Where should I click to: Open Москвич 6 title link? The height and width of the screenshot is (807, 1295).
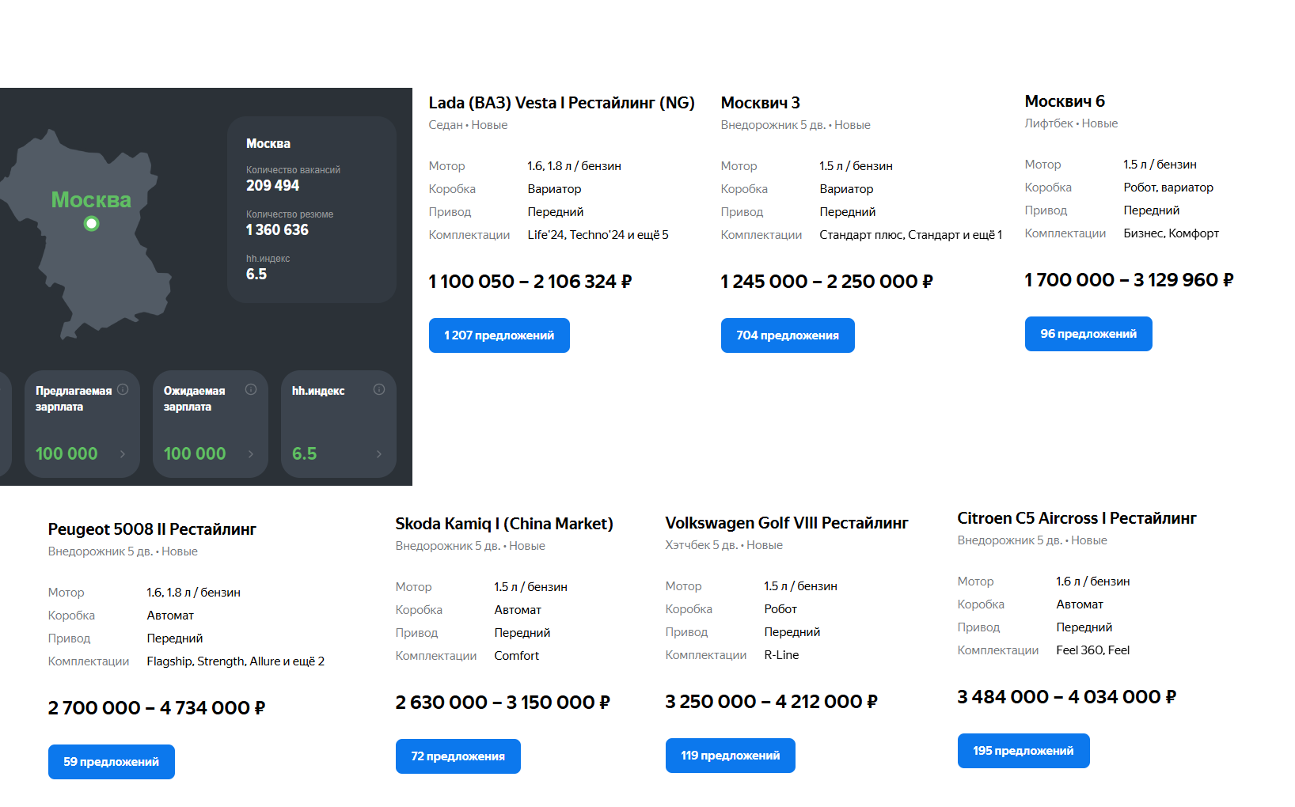click(1065, 101)
